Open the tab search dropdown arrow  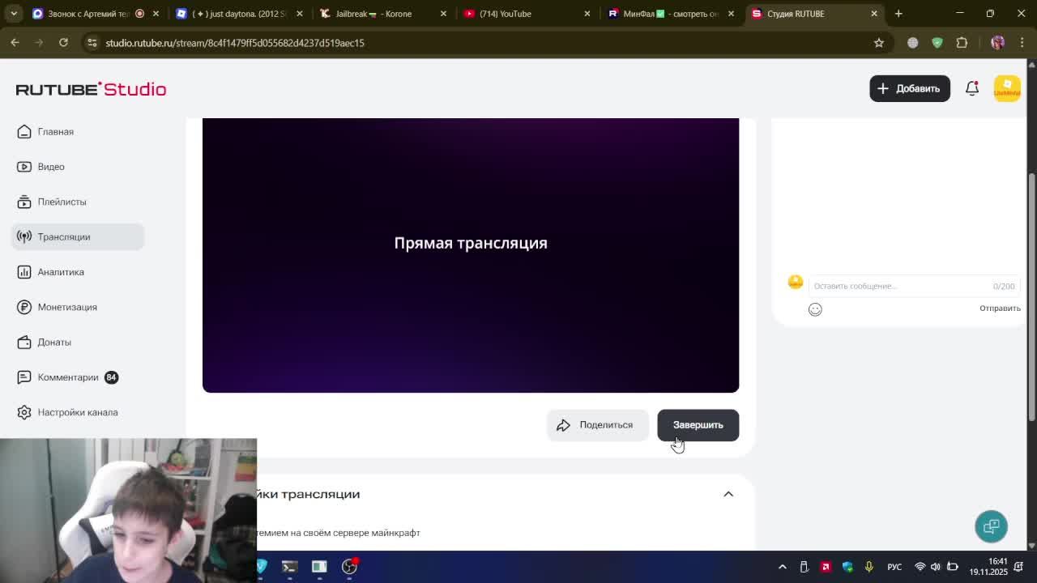point(14,14)
